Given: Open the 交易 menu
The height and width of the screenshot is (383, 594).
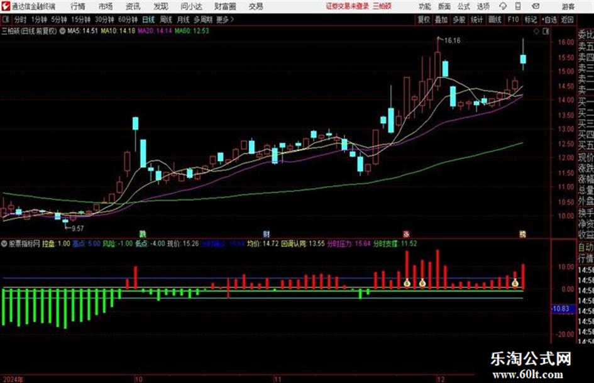Looking at the screenshot, I should (x=256, y=6).
